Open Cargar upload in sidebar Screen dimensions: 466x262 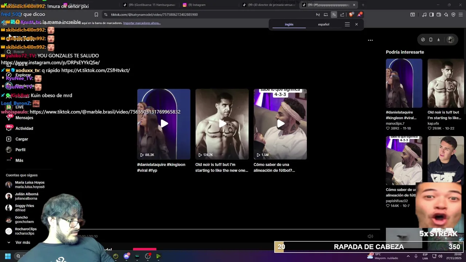[17, 139]
